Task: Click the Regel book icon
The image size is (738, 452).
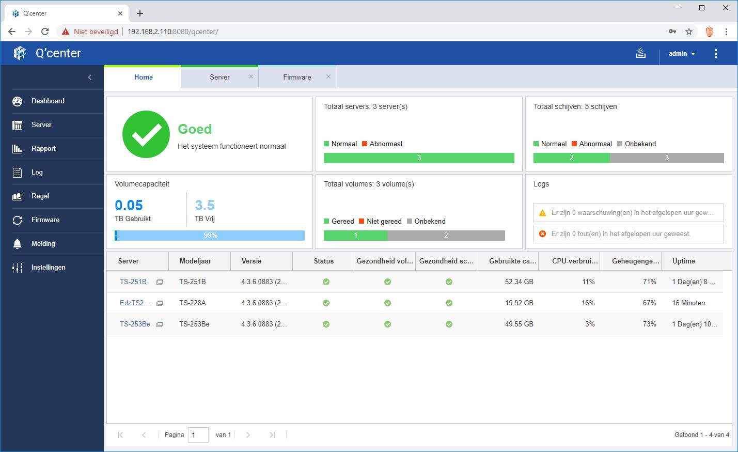Action: [x=17, y=196]
